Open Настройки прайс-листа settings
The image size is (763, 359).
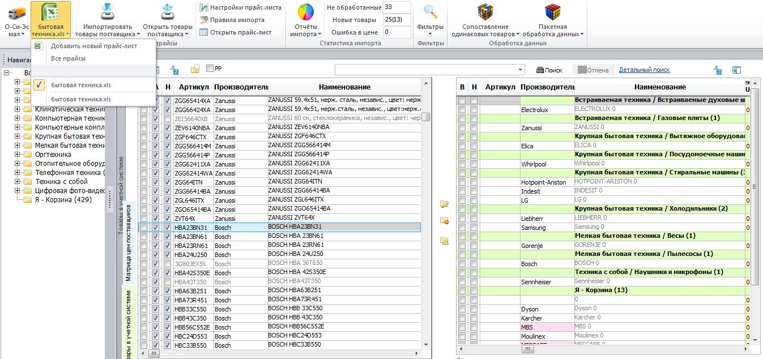click(x=240, y=7)
